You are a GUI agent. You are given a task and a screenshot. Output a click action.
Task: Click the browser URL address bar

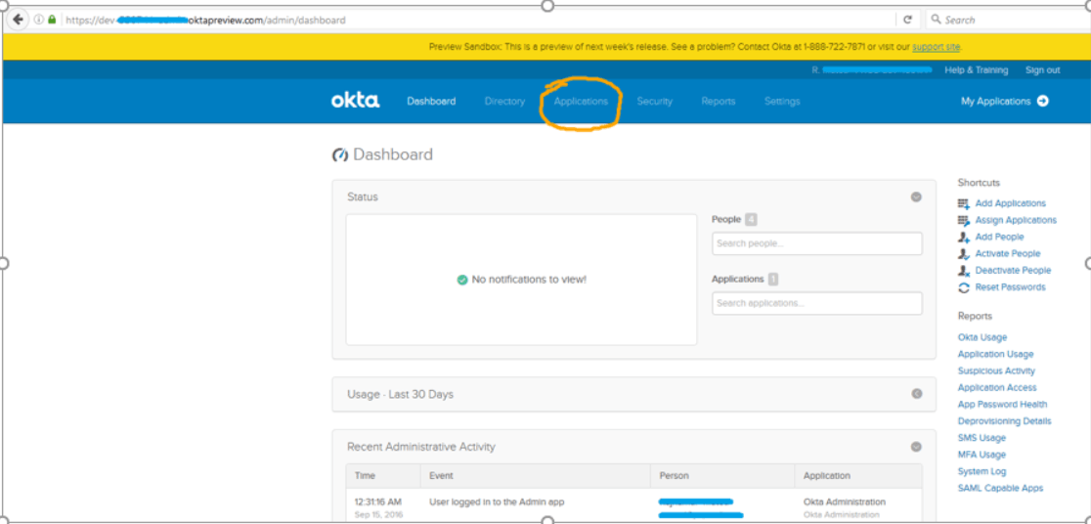point(462,21)
